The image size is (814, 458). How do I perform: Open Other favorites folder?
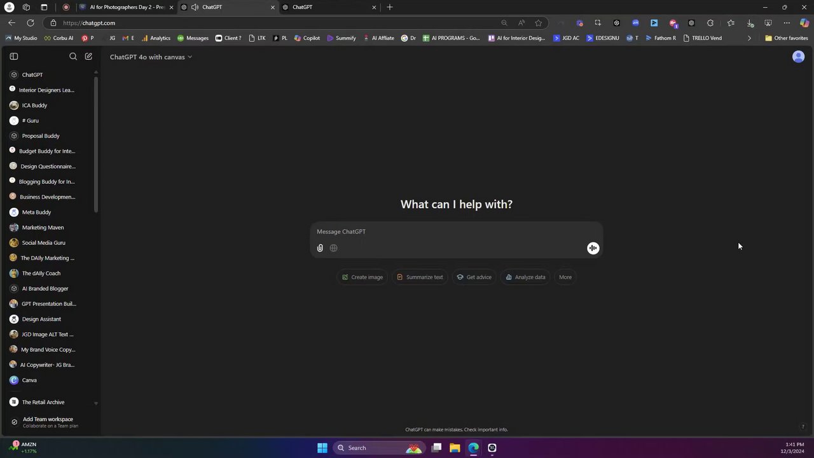(x=787, y=38)
